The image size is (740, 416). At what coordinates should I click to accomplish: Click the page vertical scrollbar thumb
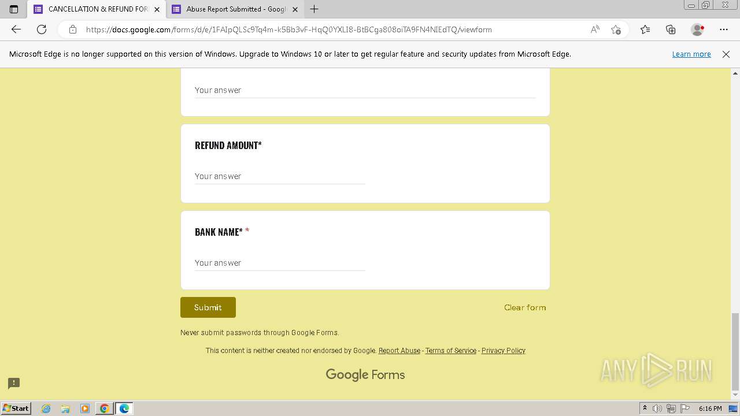click(x=735, y=352)
